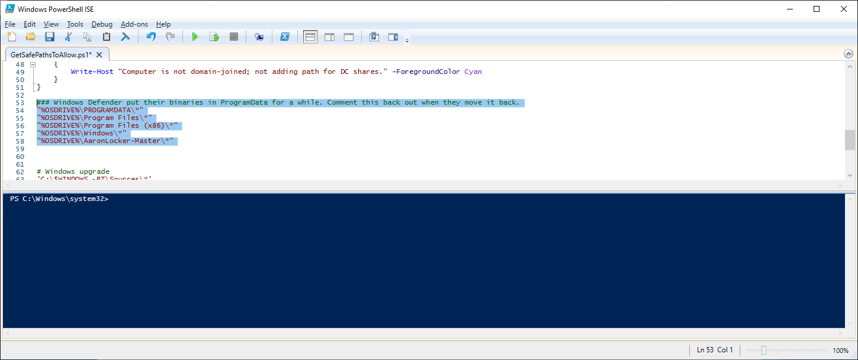
Task: Expand the toolbar overflow options arrow
Action: pyautogui.click(x=407, y=40)
